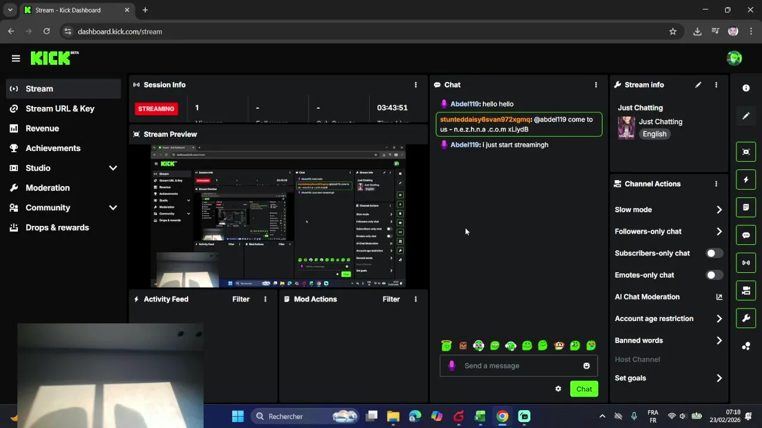Click the broadcast signal widget icon
Image resolution: width=762 pixels, height=428 pixels.
[746, 263]
